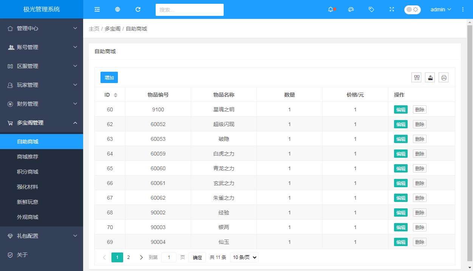Enter fullscreen with the expand icon

[x=392, y=9]
